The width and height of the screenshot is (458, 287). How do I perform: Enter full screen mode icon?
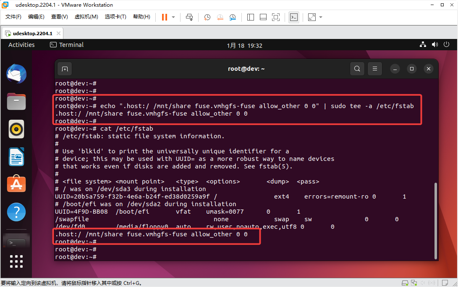(276, 17)
